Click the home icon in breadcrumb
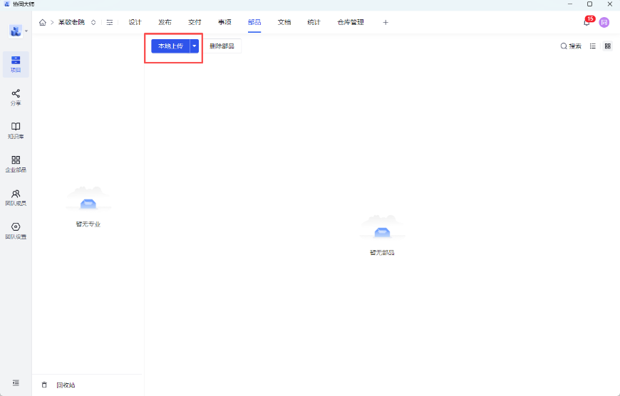Viewport: 620px width, 396px height. [x=43, y=22]
